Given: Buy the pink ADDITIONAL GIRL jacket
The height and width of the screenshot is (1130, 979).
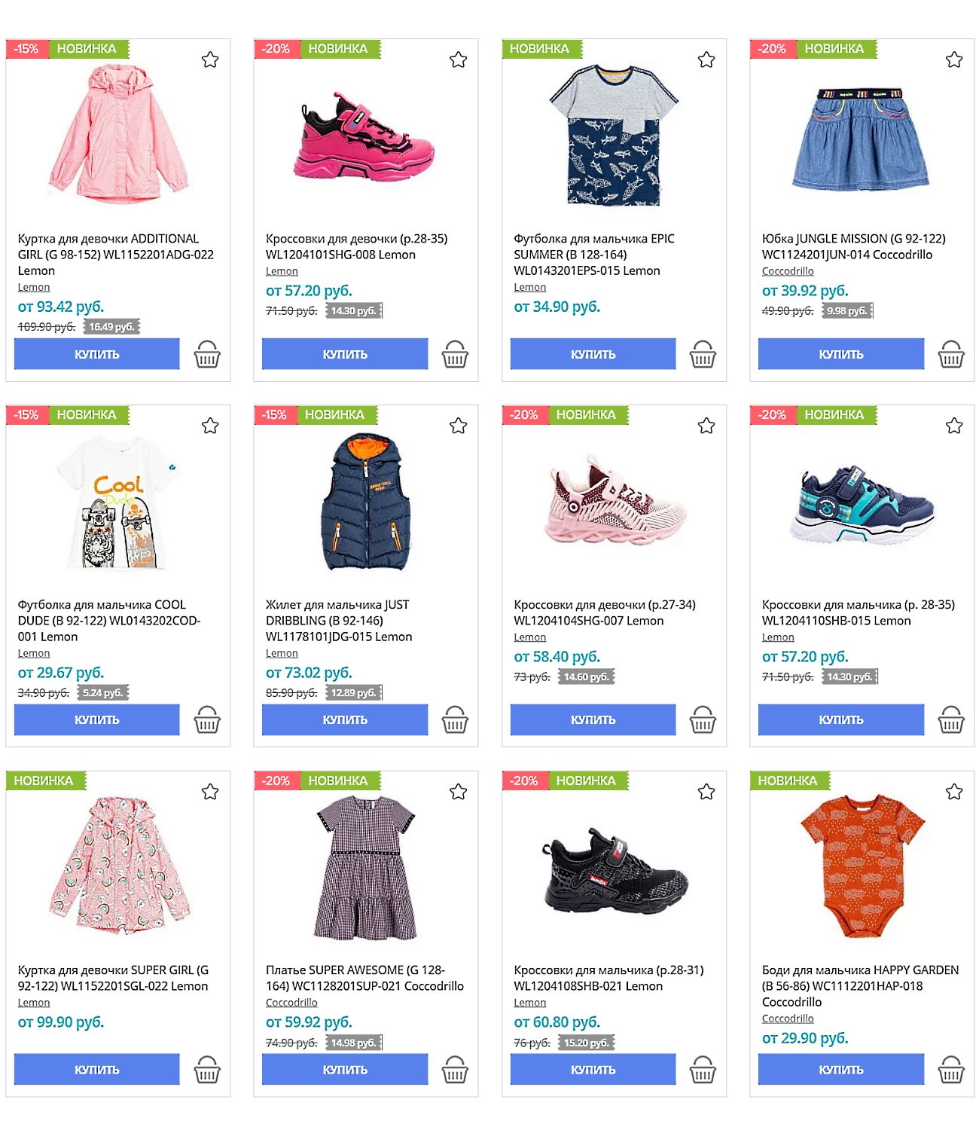Looking at the screenshot, I should coord(96,354).
